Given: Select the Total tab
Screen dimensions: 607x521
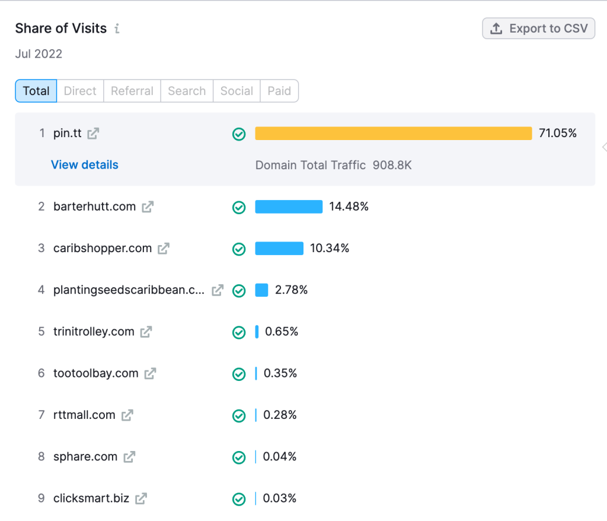Looking at the screenshot, I should pos(36,91).
